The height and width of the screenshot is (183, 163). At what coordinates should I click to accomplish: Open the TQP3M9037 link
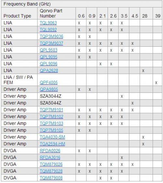point(52,43)
